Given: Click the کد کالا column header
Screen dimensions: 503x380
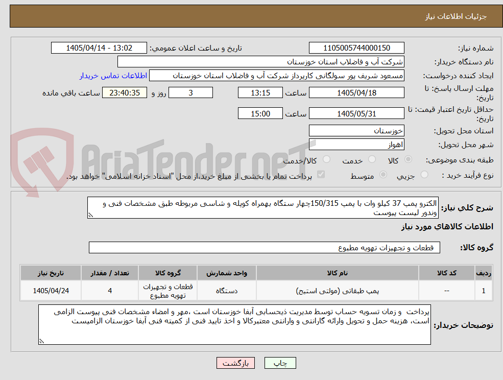Looking at the screenshot, I should (446, 273).
